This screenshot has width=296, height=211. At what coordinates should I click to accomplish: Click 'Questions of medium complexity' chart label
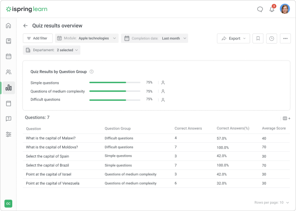pos(58,92)
